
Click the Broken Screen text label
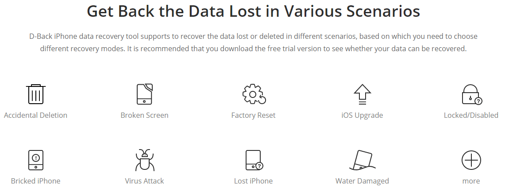(x=144, y=115)
